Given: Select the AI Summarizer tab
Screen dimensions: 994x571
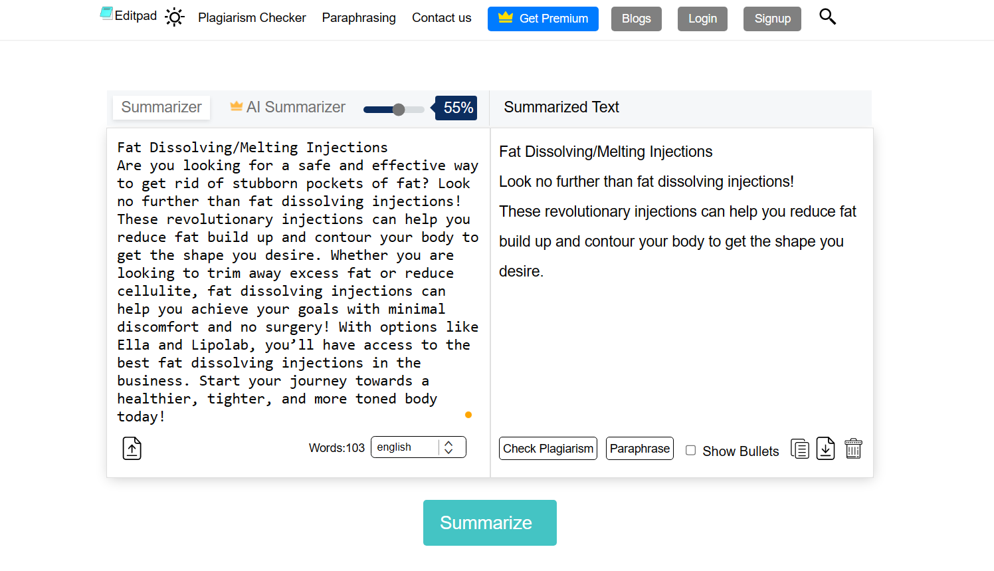Looking at the screenshot, I should [296, 107].
